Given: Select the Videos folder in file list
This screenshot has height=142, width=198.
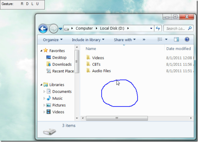Looking at the screenshot, I should tap(98, 58).
